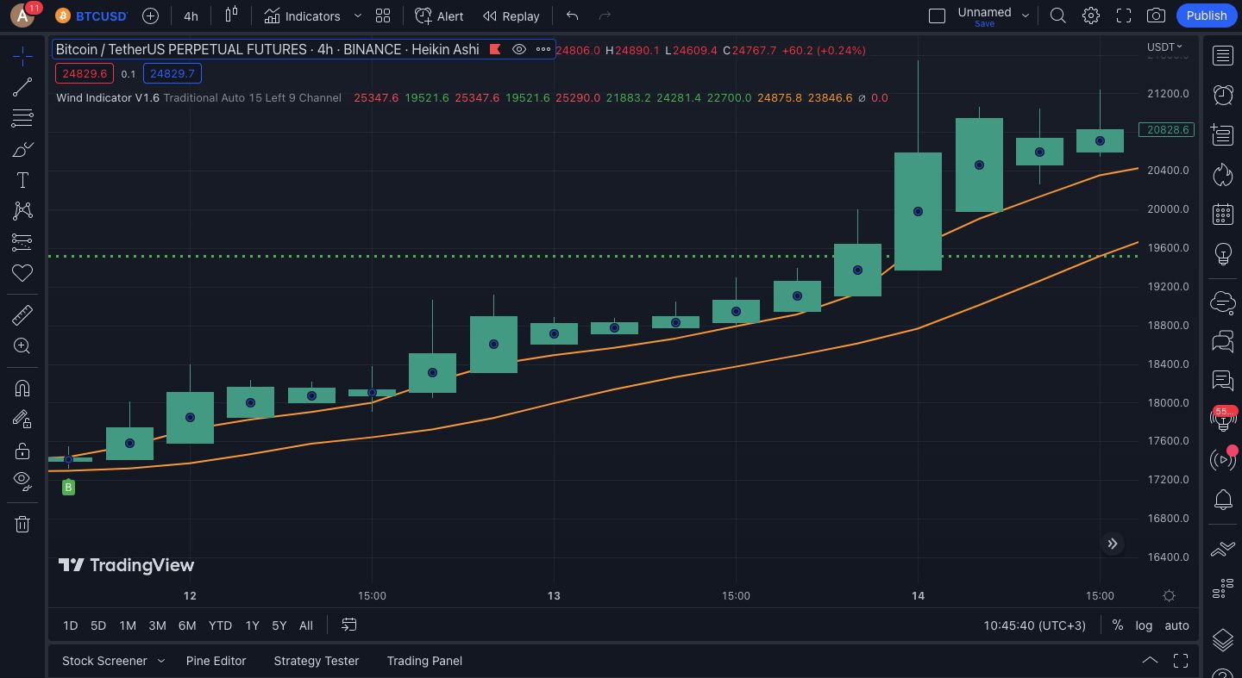Select the 1M time range button

pyautogui.click(x=128, y=625)
